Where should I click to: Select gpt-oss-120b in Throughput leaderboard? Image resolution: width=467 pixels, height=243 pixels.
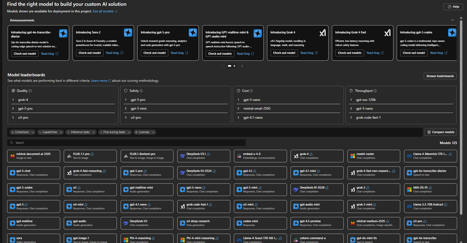point(366,100)
